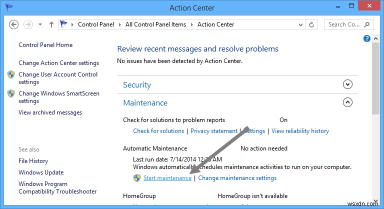Open the Help question mark icon
Screen dimensions: 384x209
367,38
